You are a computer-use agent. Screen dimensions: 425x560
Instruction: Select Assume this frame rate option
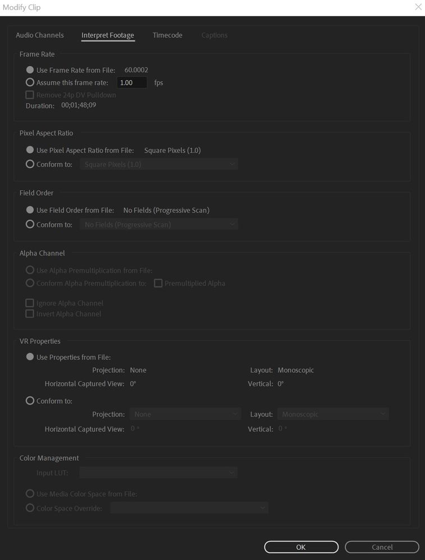coord(30,82)
